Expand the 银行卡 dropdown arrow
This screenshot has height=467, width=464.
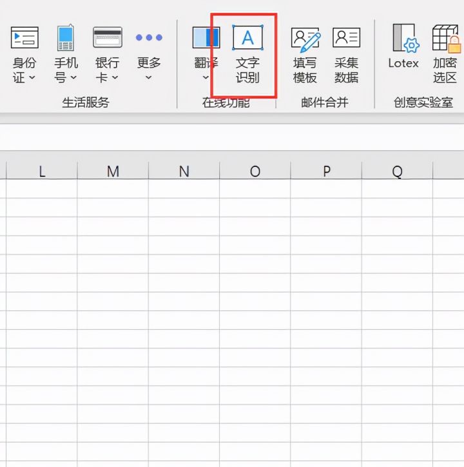click(115, 78)
